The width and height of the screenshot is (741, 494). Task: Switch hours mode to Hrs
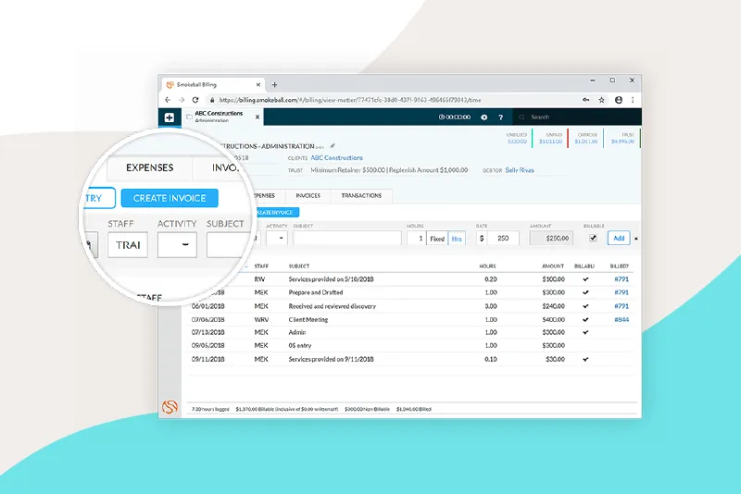click(x=457, y=239)
